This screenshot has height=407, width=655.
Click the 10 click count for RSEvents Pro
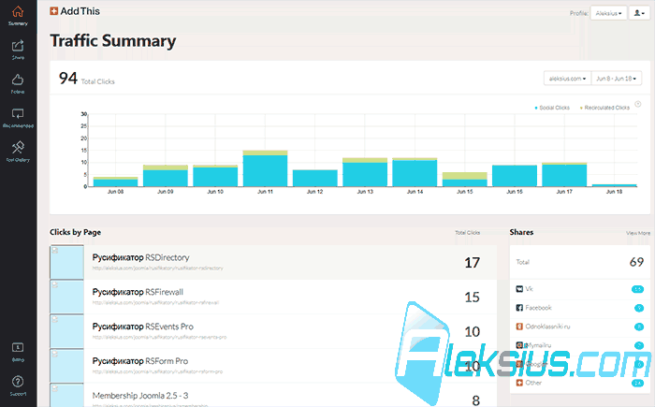coord(472,332)
